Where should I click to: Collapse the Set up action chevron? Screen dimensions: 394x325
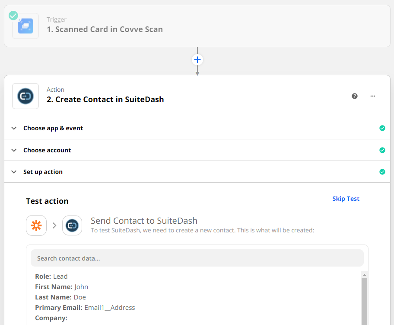tap(14, 172)
